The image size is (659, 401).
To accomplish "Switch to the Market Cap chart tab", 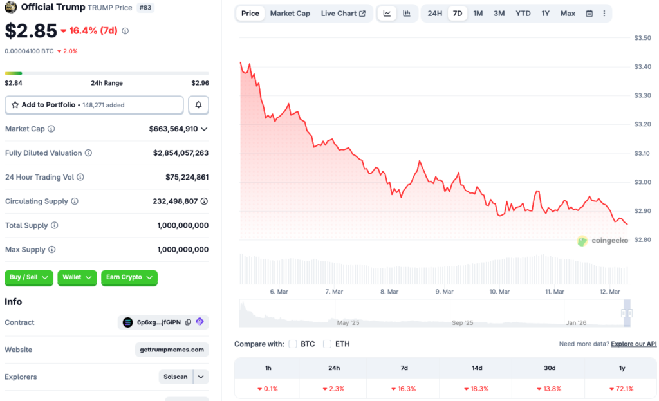I will click(x=290, y=13).
